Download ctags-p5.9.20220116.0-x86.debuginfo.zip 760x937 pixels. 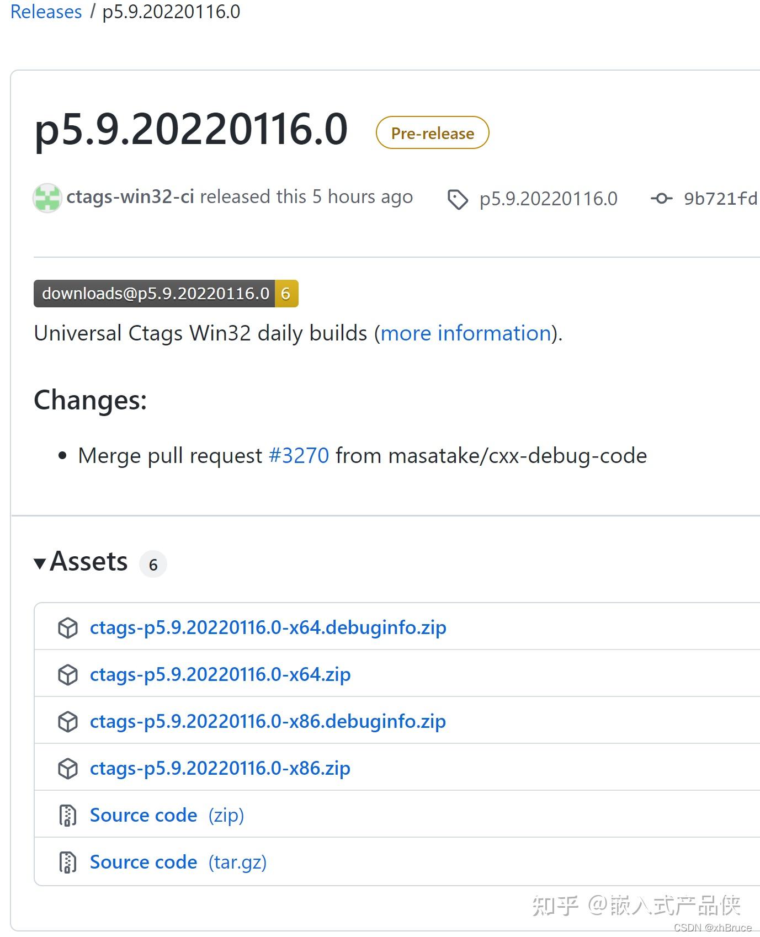pos(268,721)
